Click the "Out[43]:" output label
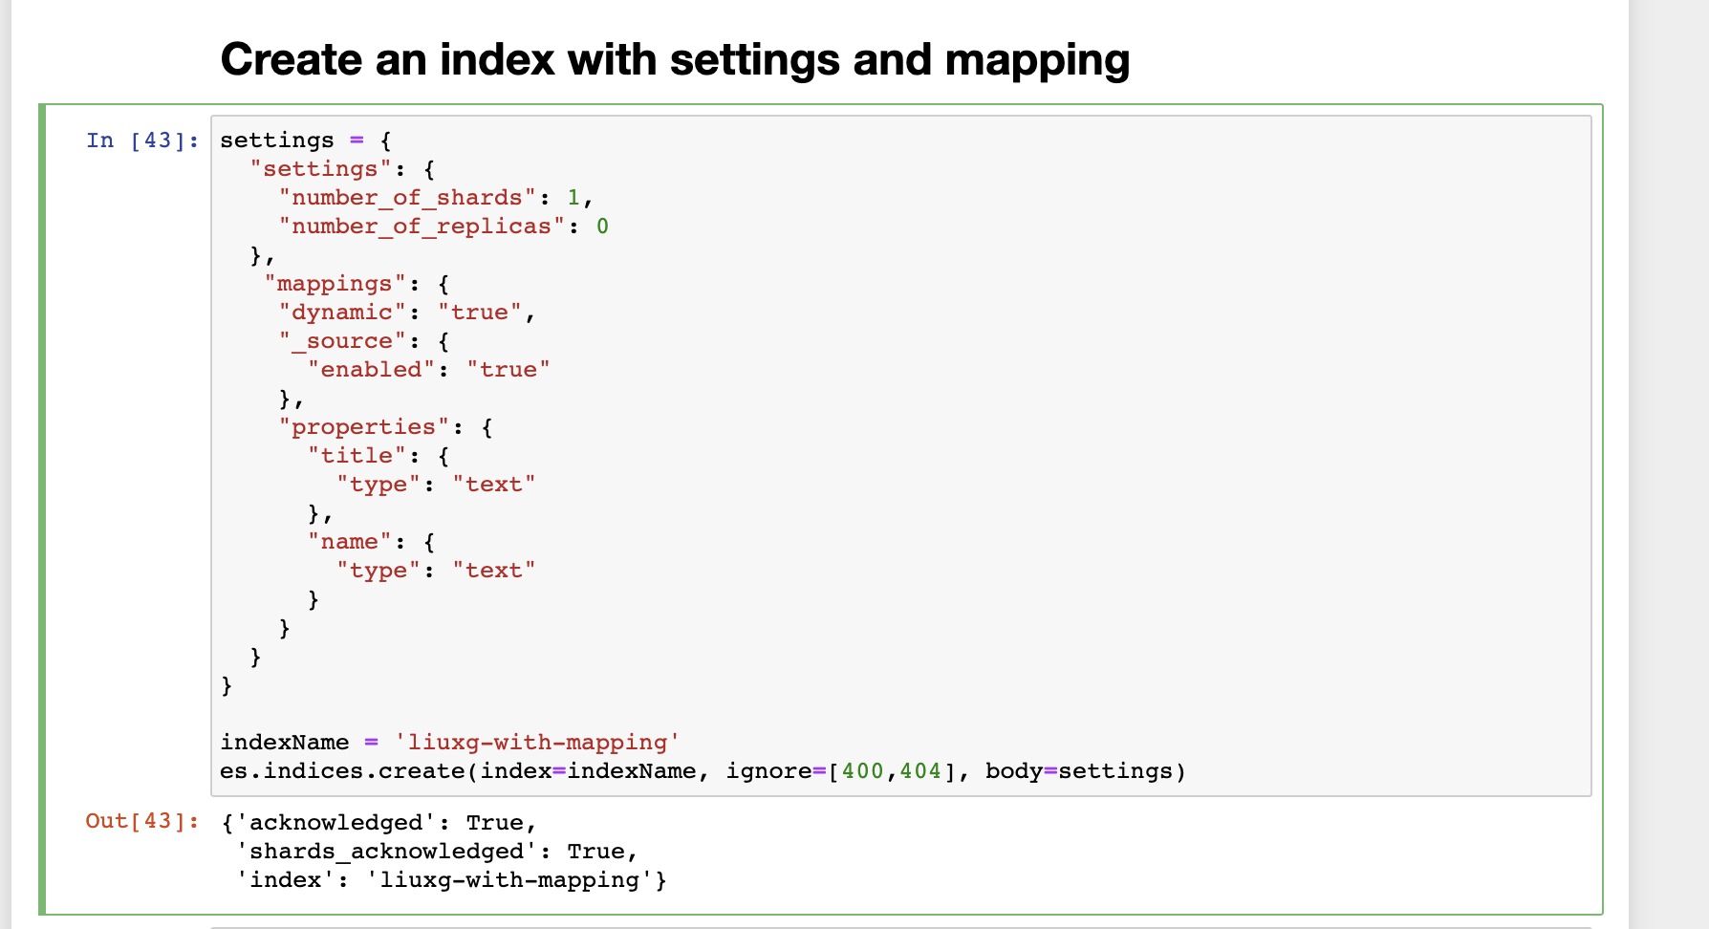Image resolution: width=1709 pixels, height=929 pixels. pyautogui.click(x=140, y=821)
